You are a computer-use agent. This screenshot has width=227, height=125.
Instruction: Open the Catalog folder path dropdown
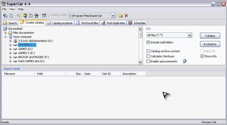click(113, 16)
